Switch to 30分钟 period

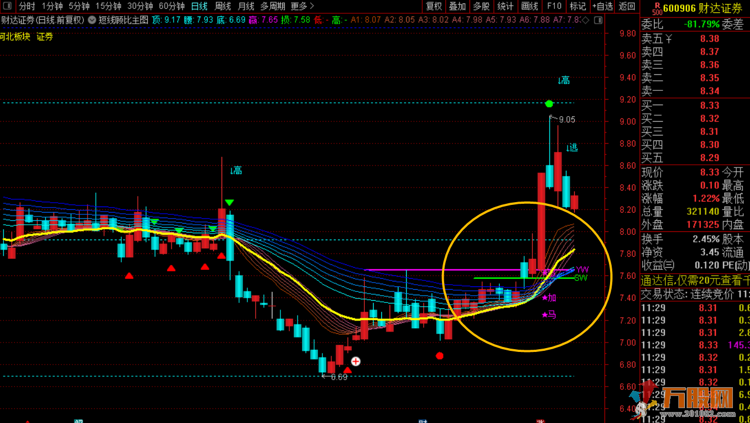pos(140,7)
